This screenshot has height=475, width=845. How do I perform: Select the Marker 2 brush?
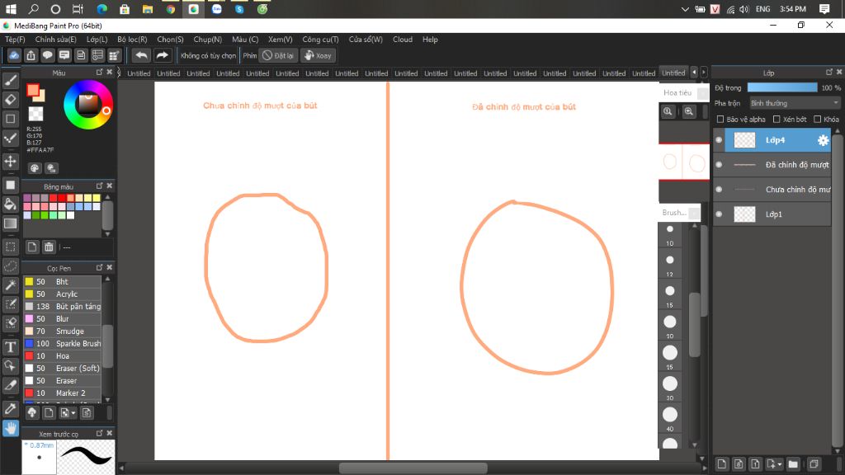click(x=62, y=393)
